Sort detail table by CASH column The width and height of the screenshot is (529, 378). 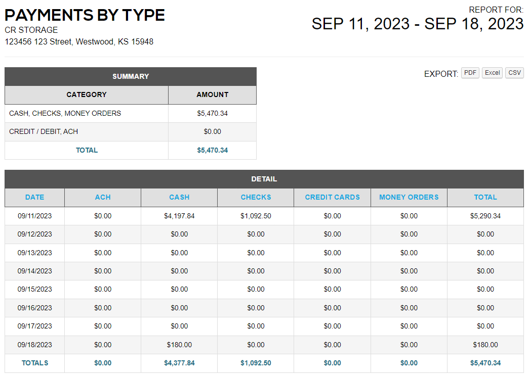179,198
